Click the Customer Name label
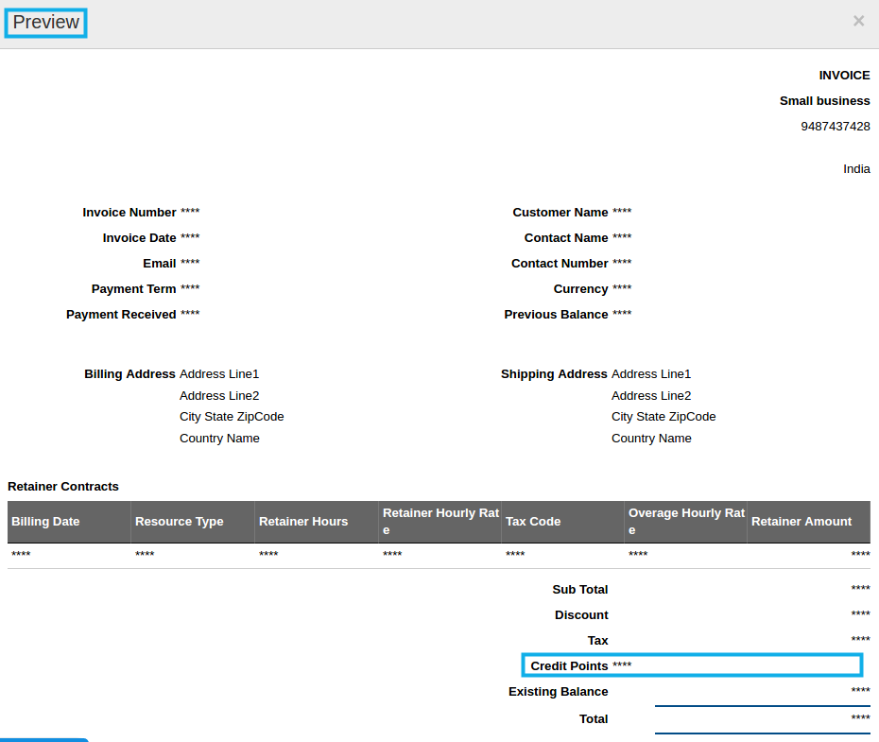This screenshot has height=742, width=879. click(x=560, y=213)
